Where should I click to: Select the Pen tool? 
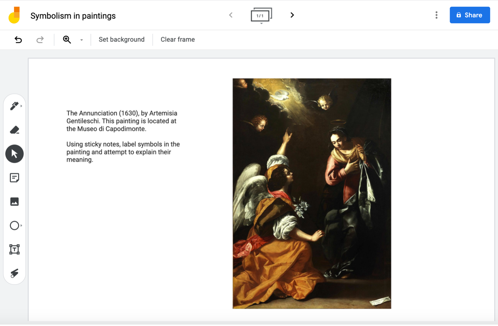(x=15, y=106)
